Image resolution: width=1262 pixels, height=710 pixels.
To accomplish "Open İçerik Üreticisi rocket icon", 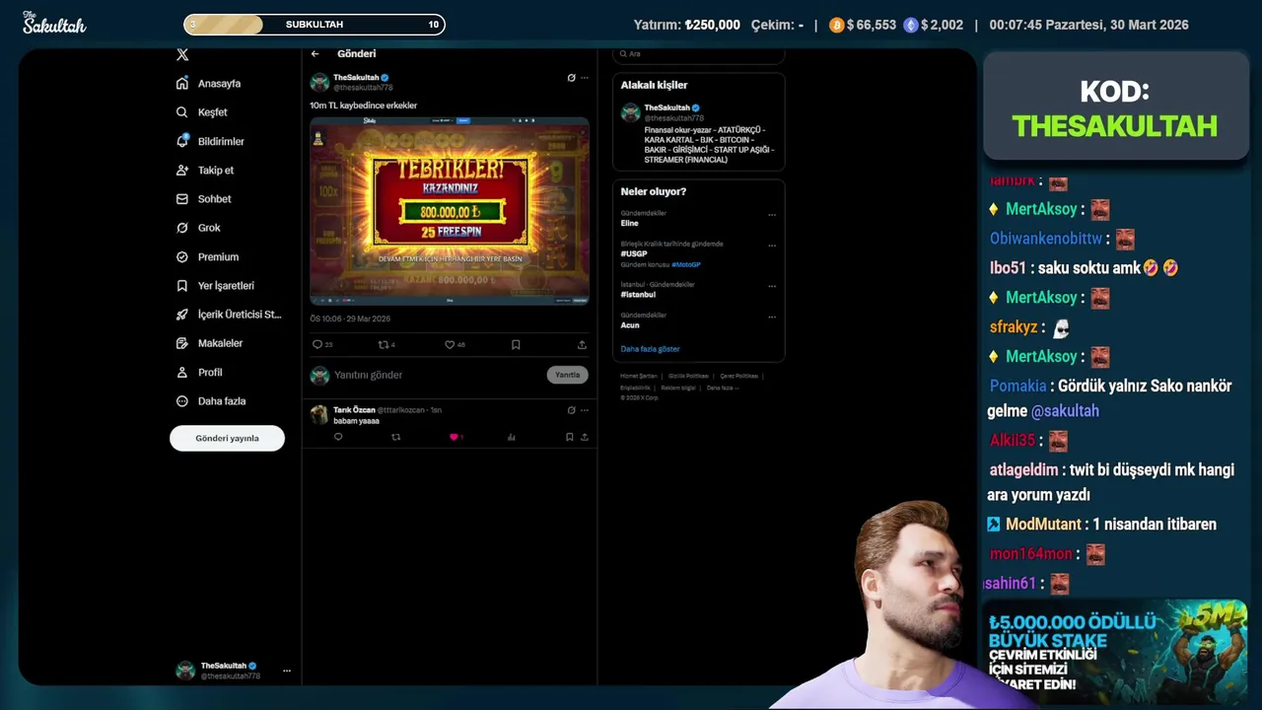I will [x=182, y=315].
